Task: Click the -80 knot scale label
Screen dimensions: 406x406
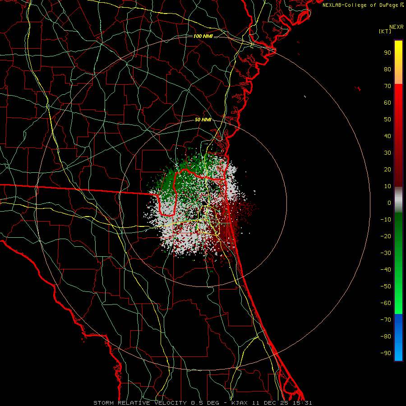Action: click(386, 337)
